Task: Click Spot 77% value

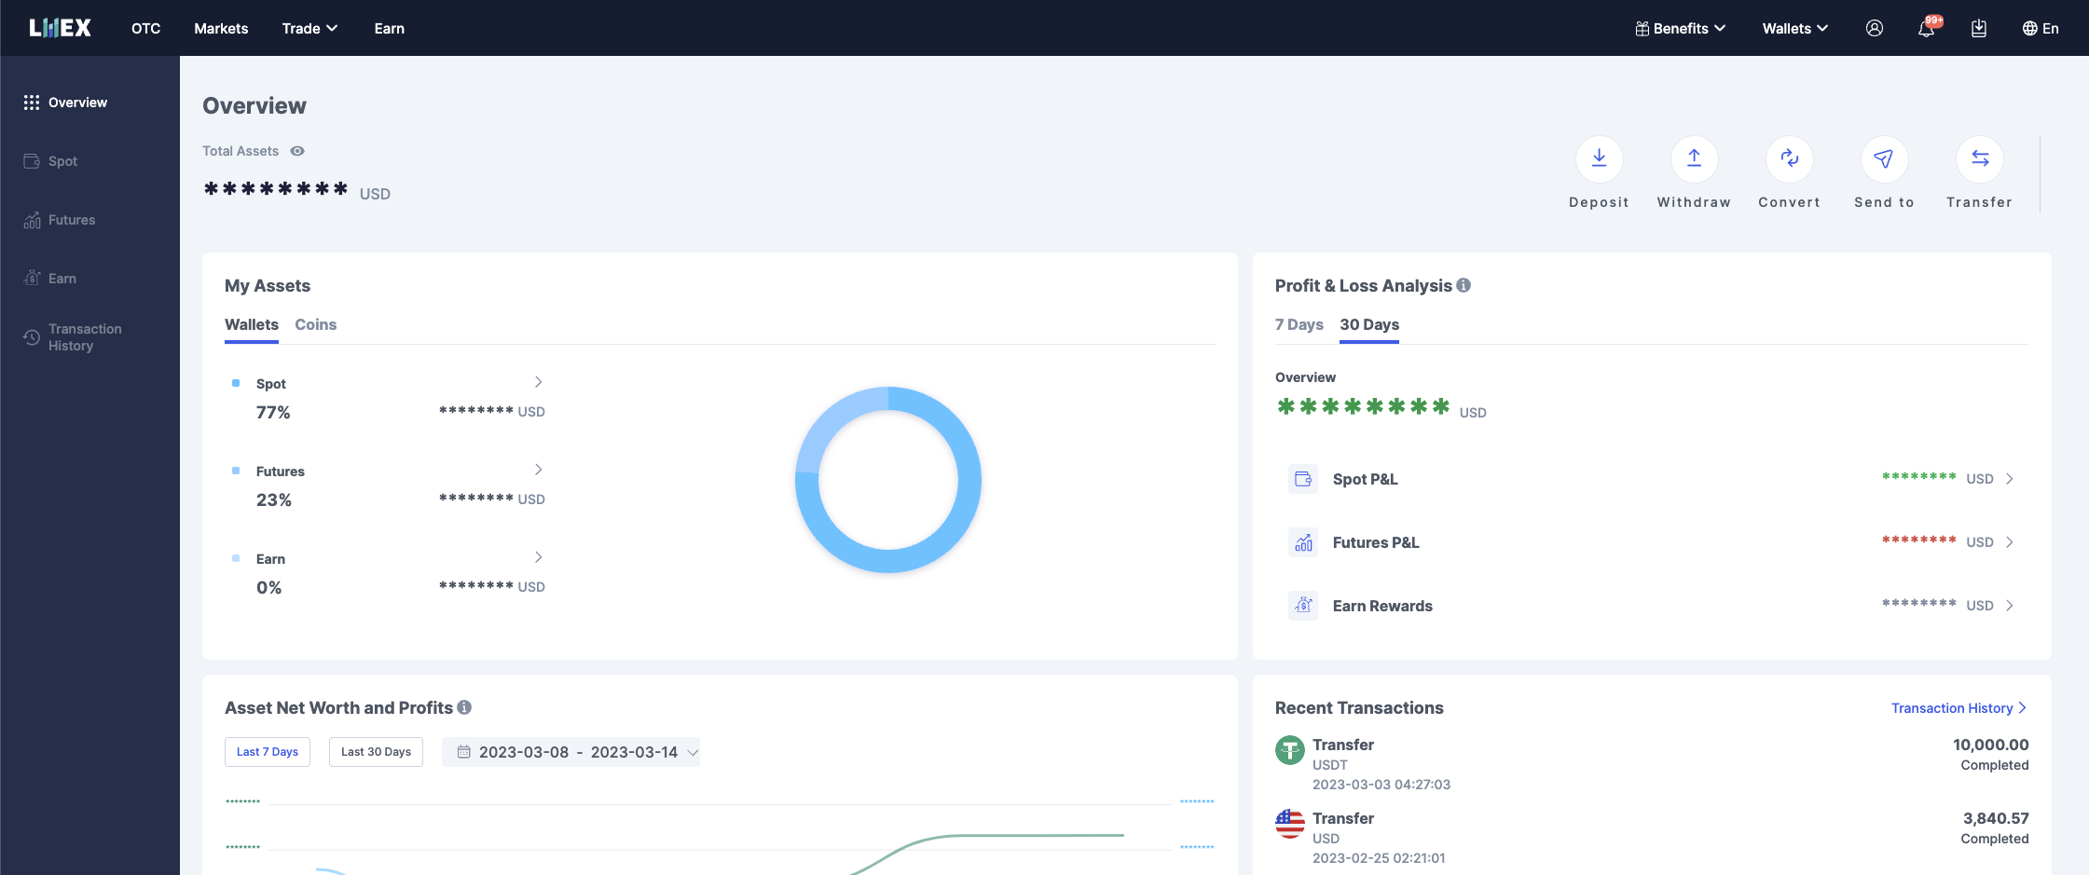Action: pyautogui.click(x=273, y=413)
